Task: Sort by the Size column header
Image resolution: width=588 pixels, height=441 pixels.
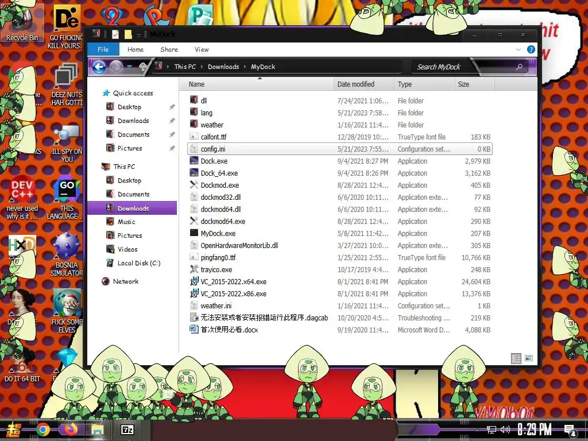Action: click(x=474, y=84)
